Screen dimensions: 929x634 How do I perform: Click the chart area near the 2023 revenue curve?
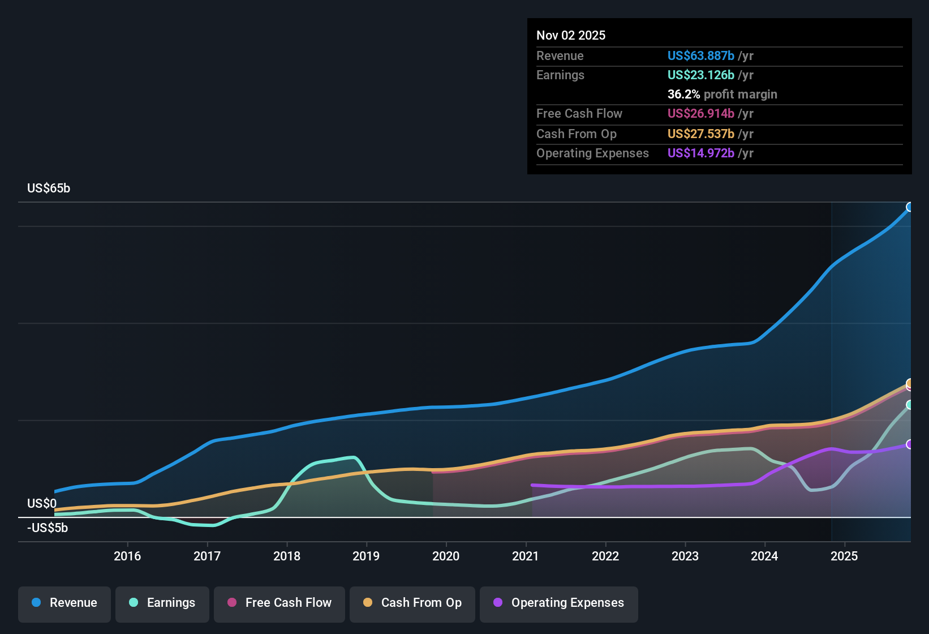coord(685,350)
